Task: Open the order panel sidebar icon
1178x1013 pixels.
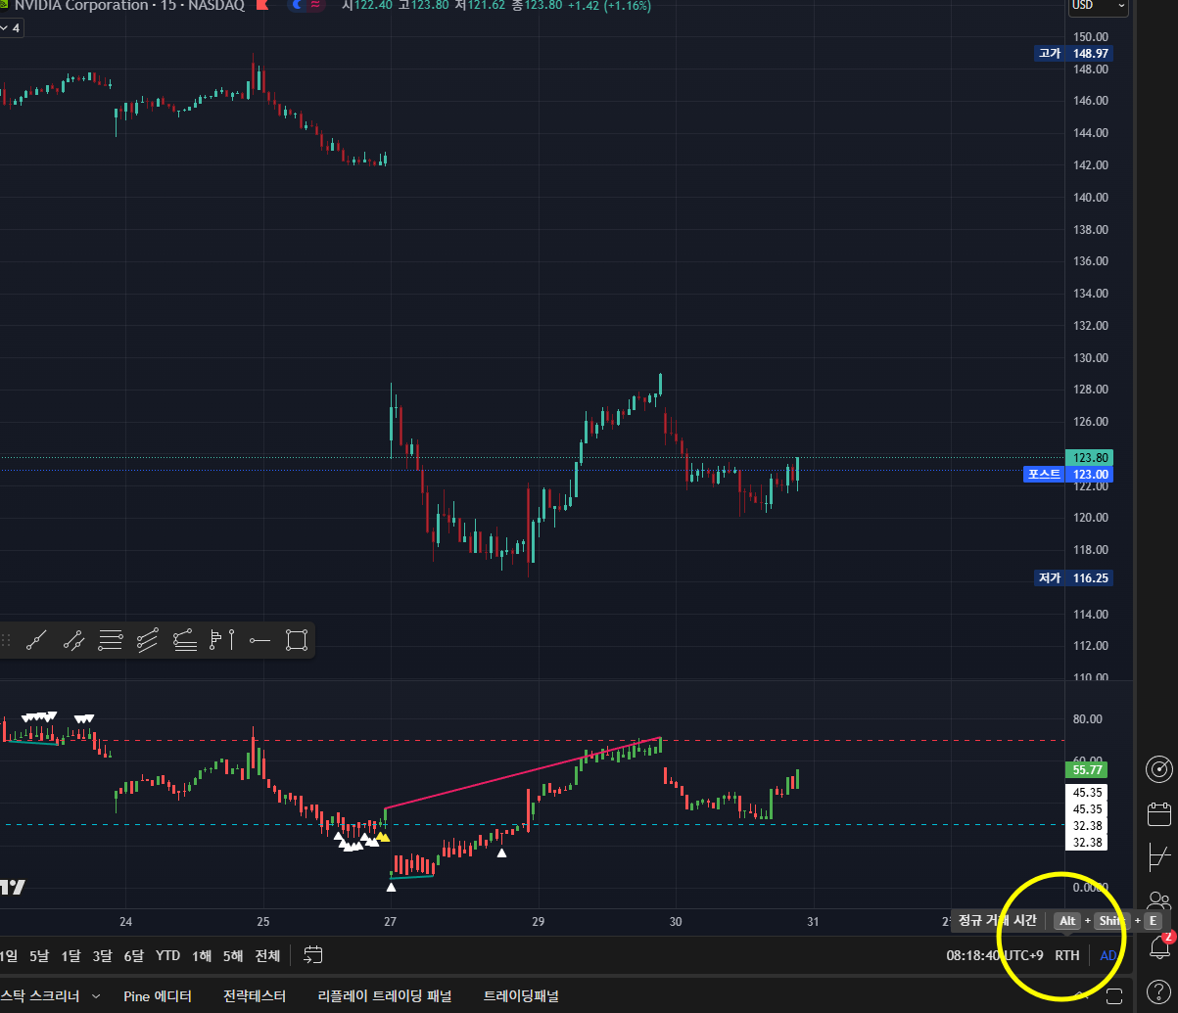Action: [1159, 858]
